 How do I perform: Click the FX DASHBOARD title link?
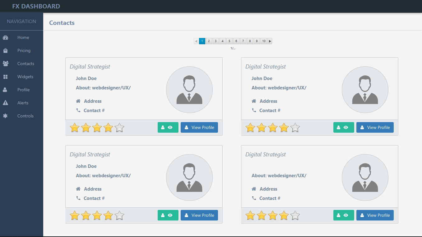[x=35, y=6]
